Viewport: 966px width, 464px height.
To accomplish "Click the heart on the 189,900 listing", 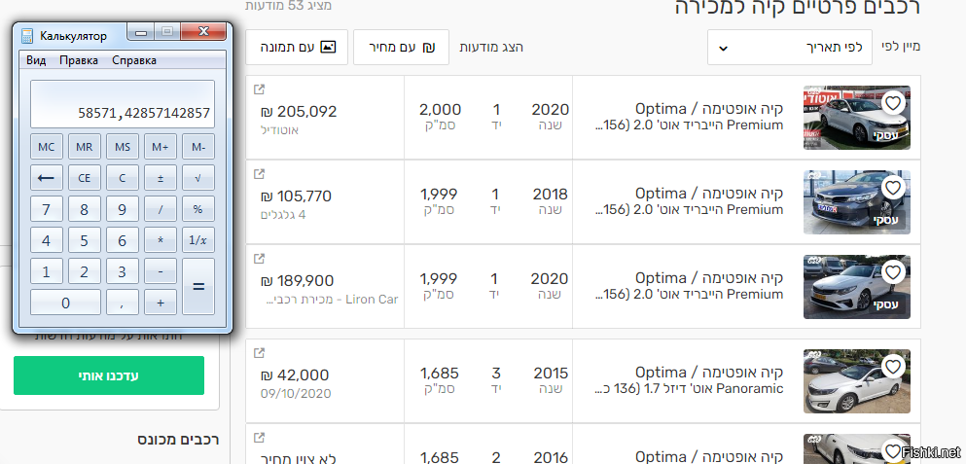I will [893, 271].
